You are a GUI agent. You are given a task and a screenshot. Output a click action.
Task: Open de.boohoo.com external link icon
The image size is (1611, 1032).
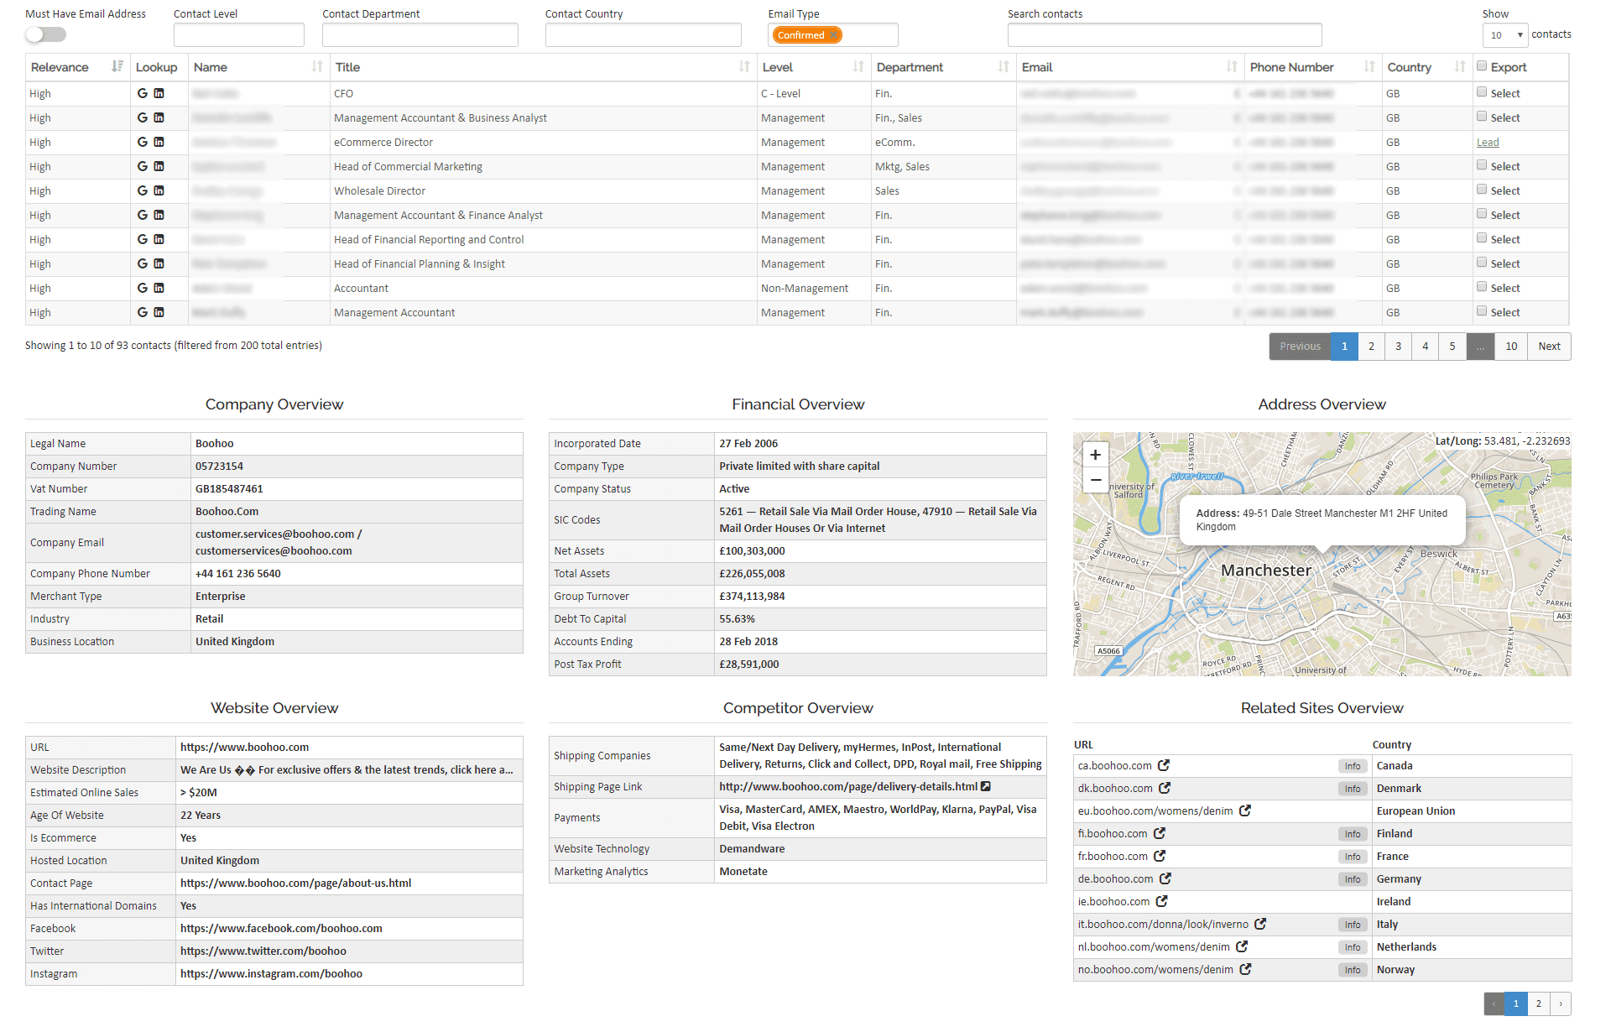pos(1165,879)
